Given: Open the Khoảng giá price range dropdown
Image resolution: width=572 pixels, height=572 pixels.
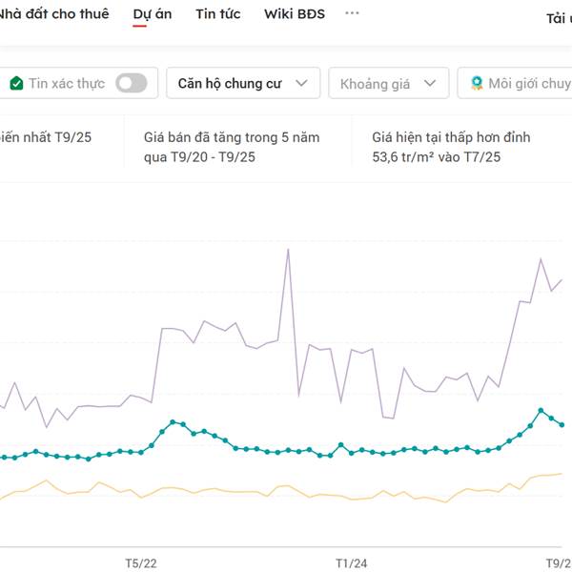Looking at the screenshot, I should [x=388, y=84].
